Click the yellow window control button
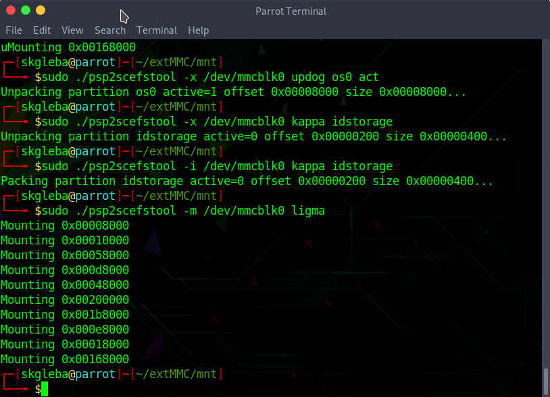The image size is (550, 397). (x=41, y=10)
